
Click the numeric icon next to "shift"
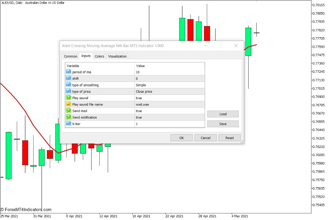coord(68,78)
